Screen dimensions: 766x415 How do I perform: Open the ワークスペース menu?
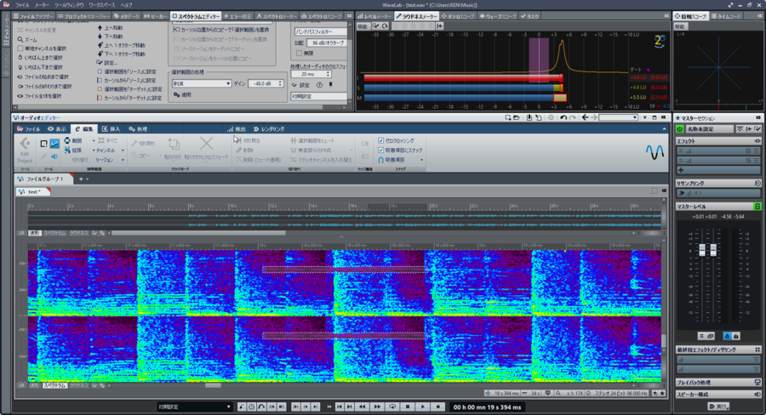pos(101,5)
